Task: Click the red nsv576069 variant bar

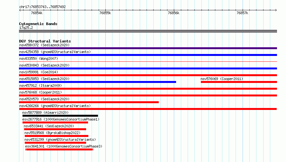Action: pyautogui.click(x=239, y=82)
